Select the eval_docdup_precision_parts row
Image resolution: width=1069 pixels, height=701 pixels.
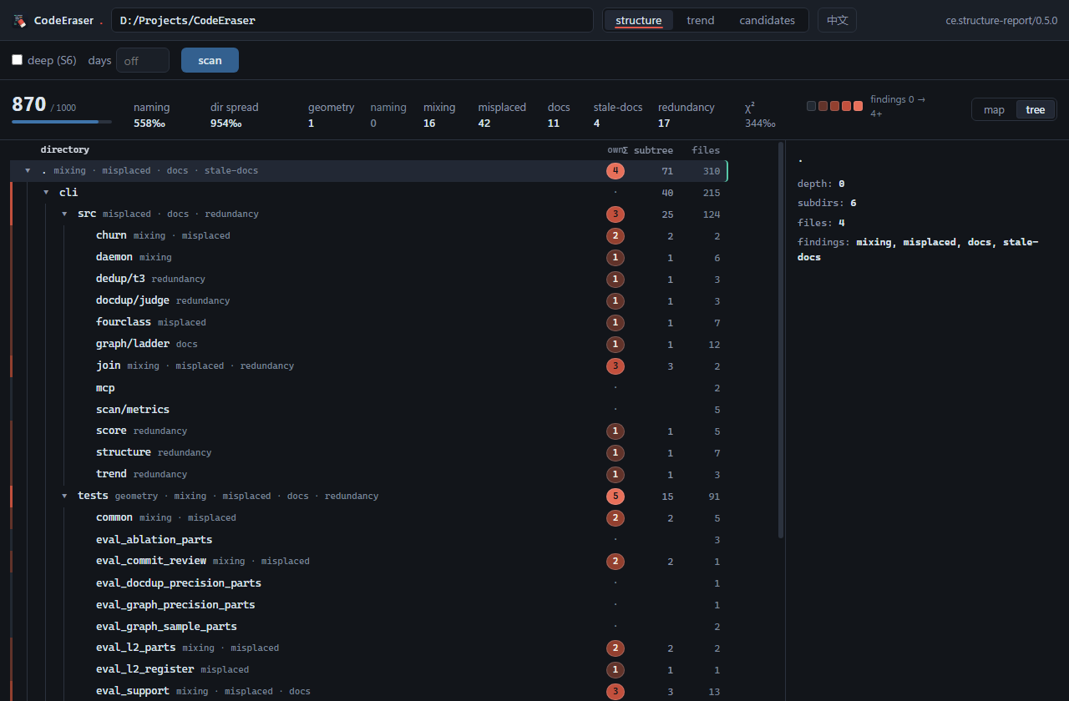(x=367, y=583)
